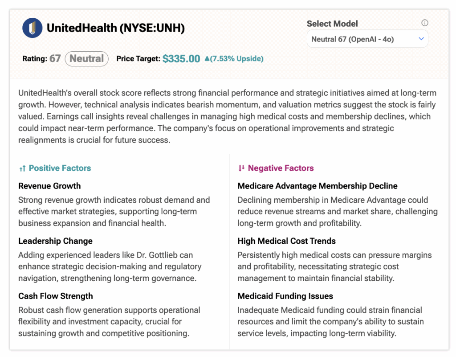Select the High Medical Cost Trends title
Screen dimensions: 456x357
point(286,241)
